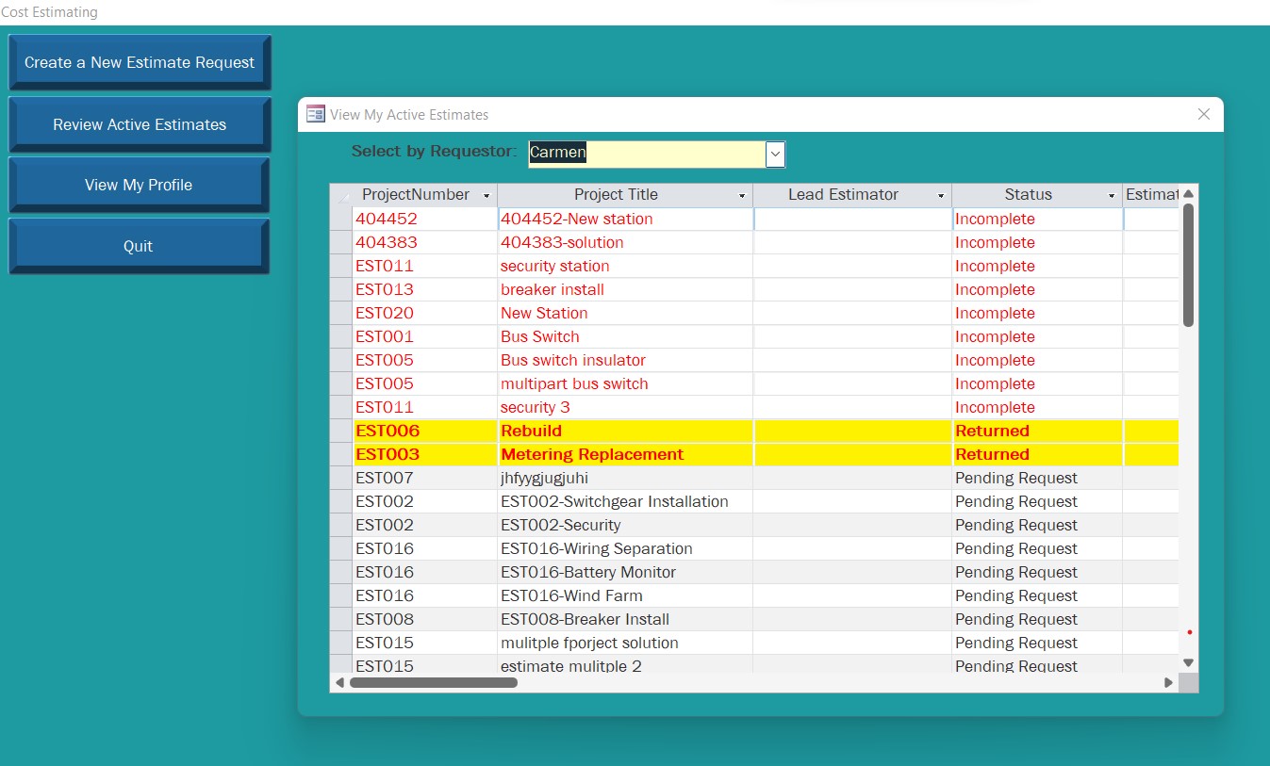Screen dimensions: 1270x766
Task: Click the row selector for the Rebuild row
Action: tap(341, 431)
